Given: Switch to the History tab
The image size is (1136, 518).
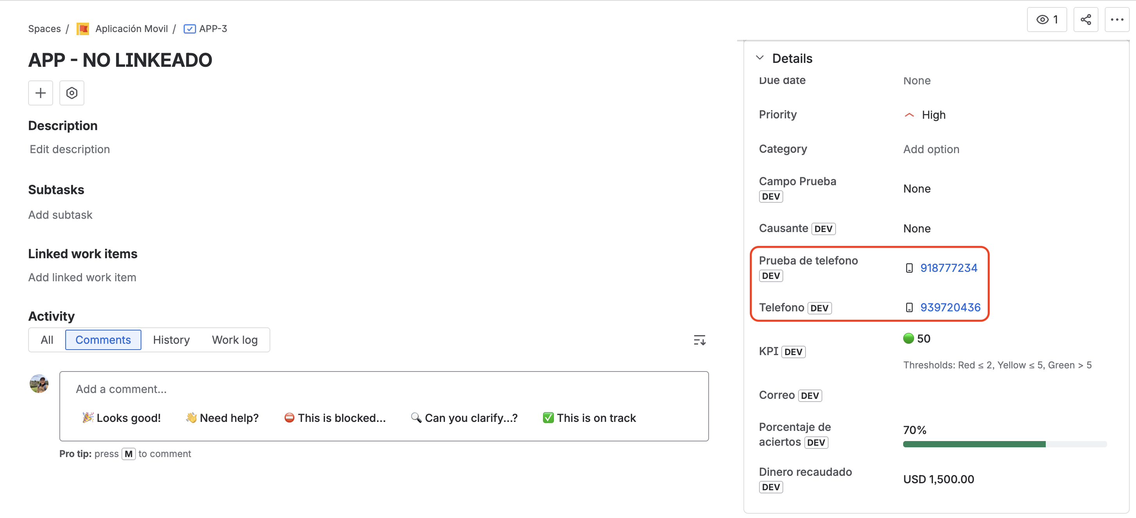Looking at the screenshot, I should (171, 340).
